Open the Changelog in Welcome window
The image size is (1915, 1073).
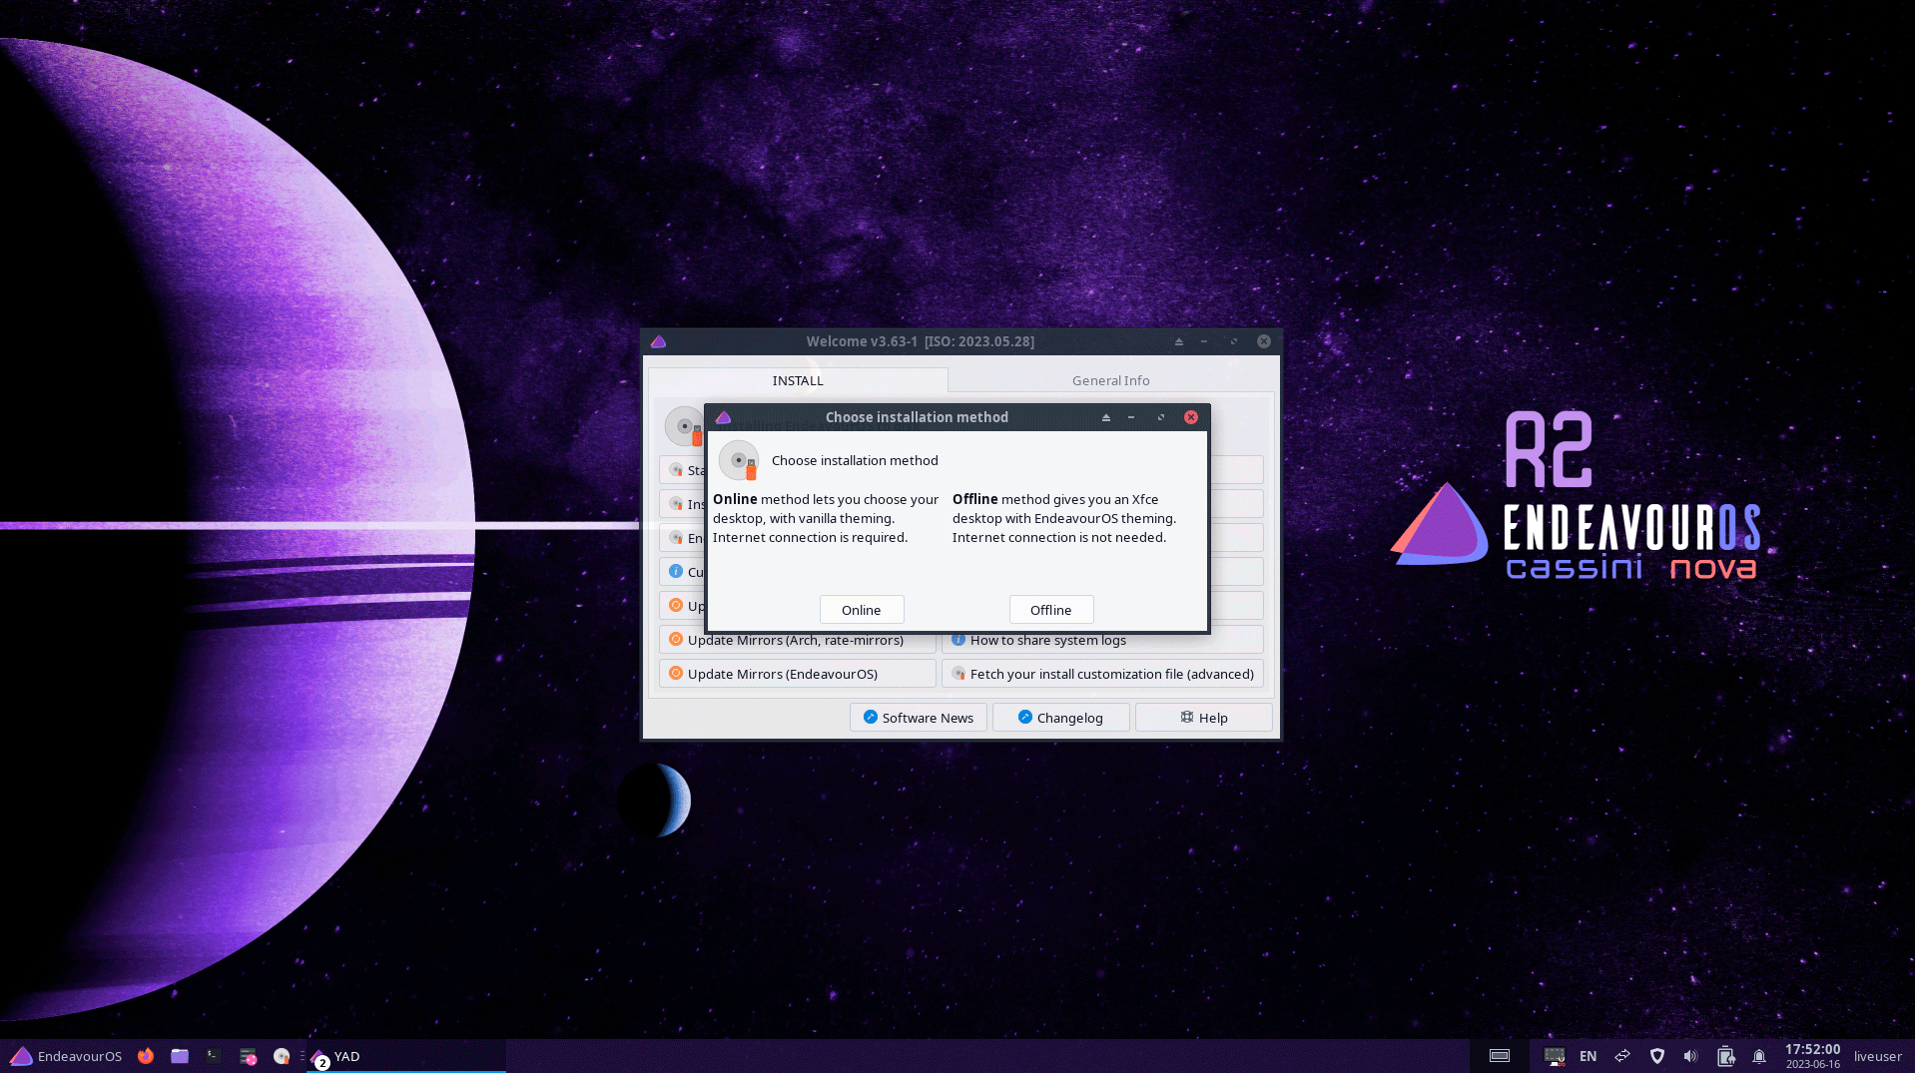[1061, 718]
